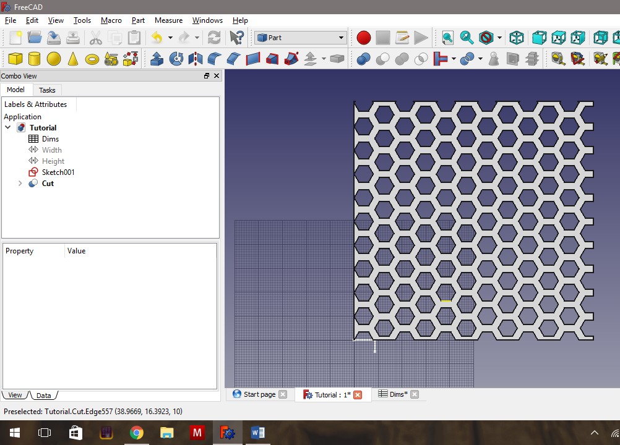Click the Extrude tool icon

(157, 59)
